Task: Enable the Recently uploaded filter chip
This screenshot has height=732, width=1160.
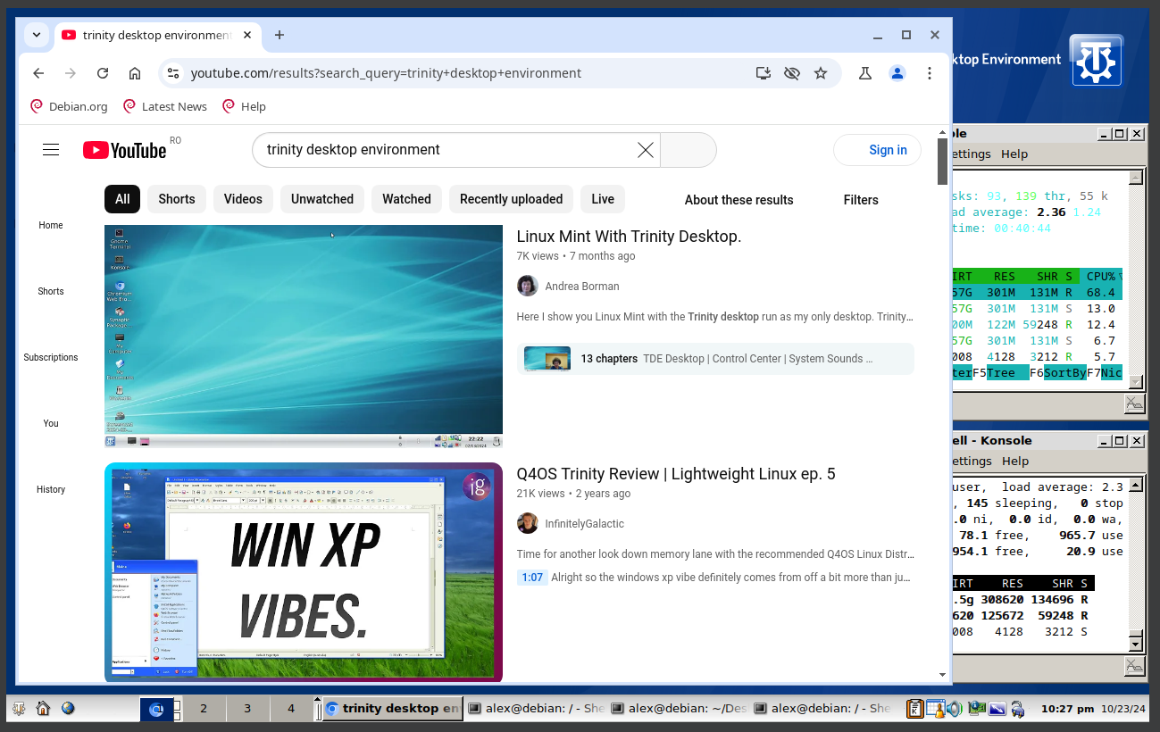Action: pyautogui.click(x=511, y=199)
